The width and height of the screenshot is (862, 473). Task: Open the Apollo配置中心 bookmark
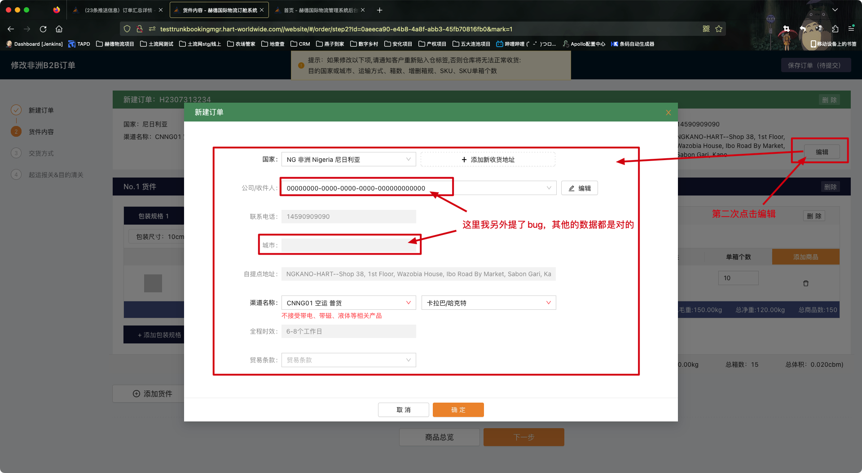[x=584, y=44]
